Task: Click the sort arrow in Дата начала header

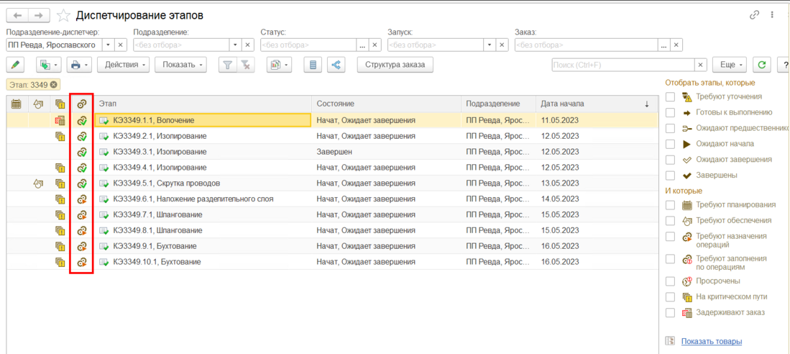Action: pos(646,104)
